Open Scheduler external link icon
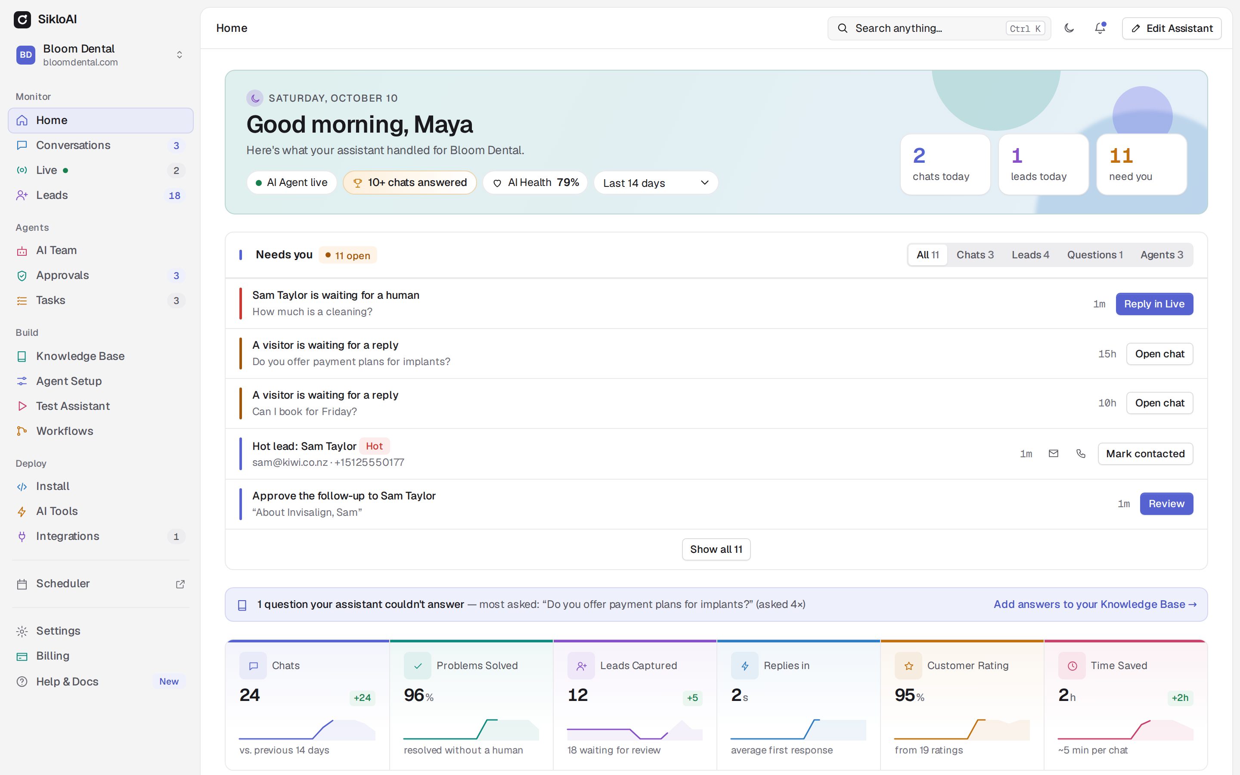Screen dimensions: 1240x775 coord(180,584)
